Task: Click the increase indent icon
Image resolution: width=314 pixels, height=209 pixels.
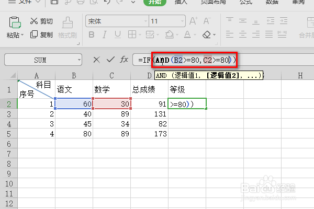Action: pyautogui.click(x=284, y=20)
